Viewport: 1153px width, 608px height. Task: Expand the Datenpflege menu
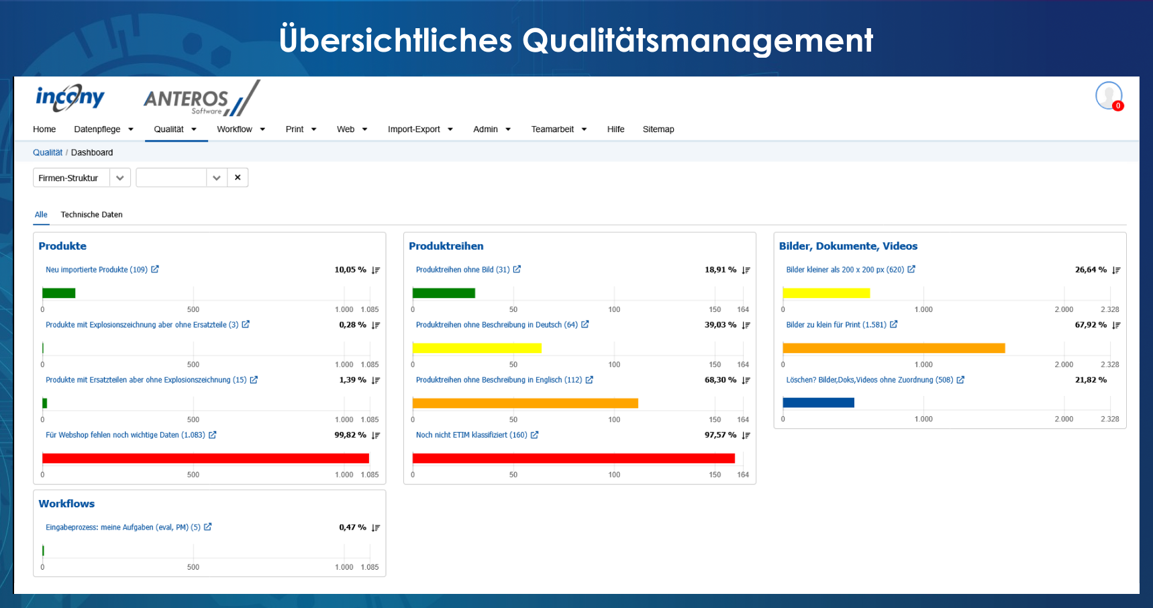[103, 130]
